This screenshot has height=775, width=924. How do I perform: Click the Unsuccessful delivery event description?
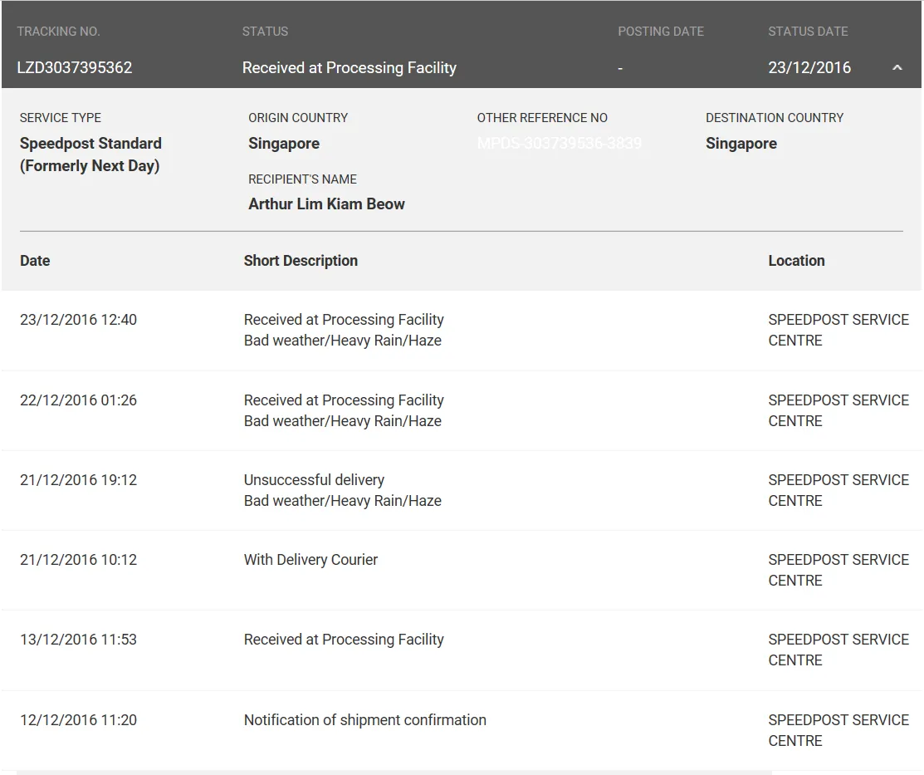coord(314,480)
